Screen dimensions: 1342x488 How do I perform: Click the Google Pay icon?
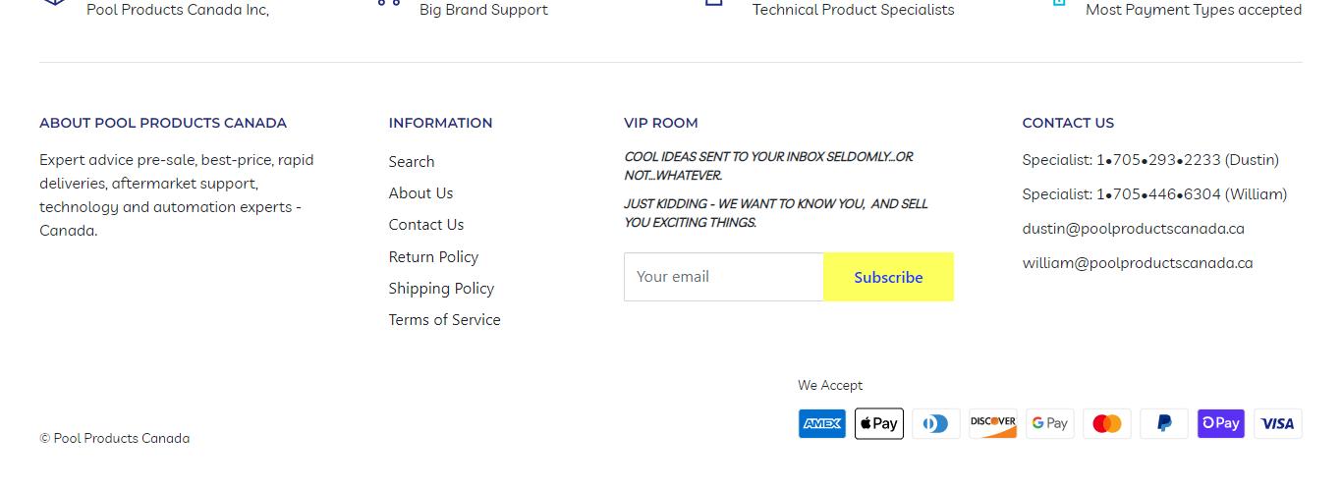pyautogui.click(x=1050, y=423)
